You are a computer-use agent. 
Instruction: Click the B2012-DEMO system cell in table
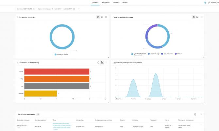[x=99, y=127]
